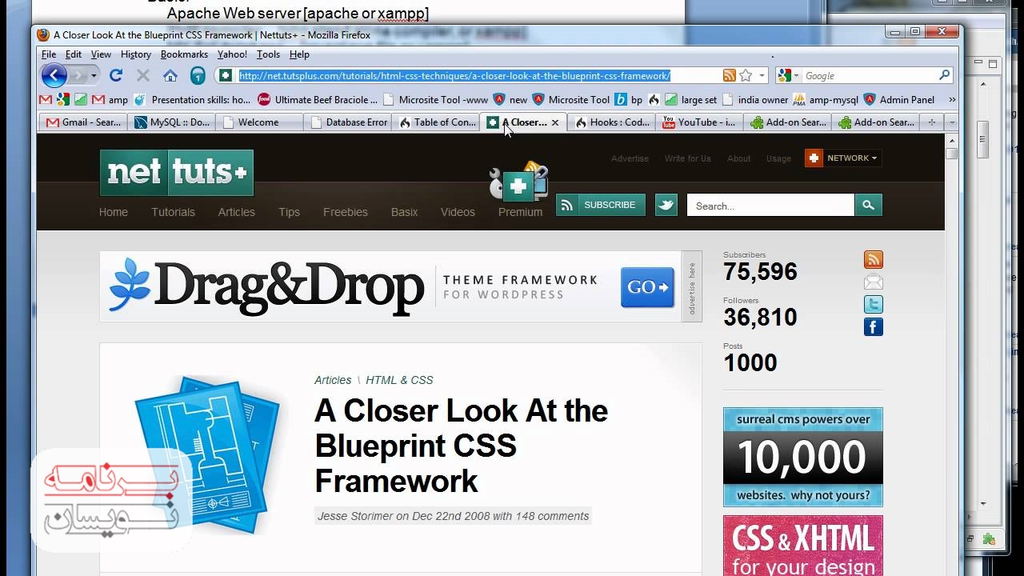Open the Yahoo! menu
The width and height of the screenshot is (1024, 576).
tap(232, 54)
